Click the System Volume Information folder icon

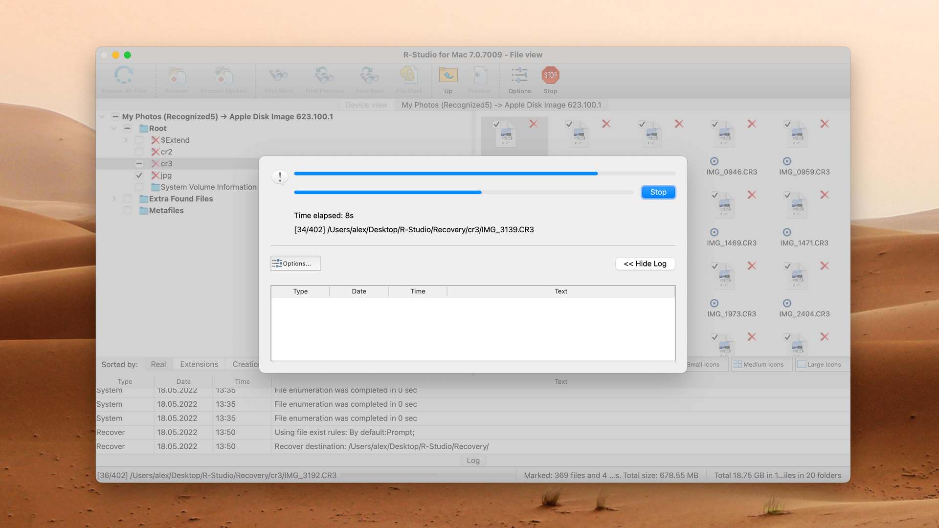(156, 187)
